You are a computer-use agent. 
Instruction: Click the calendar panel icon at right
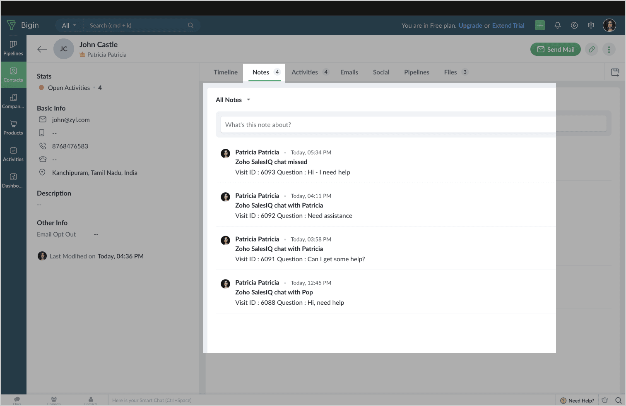pyautogui.click(x=615, y=72)
